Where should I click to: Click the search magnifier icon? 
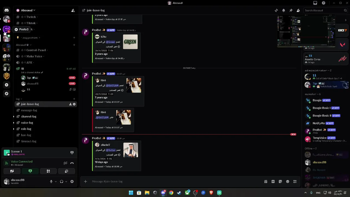(345, 10)
